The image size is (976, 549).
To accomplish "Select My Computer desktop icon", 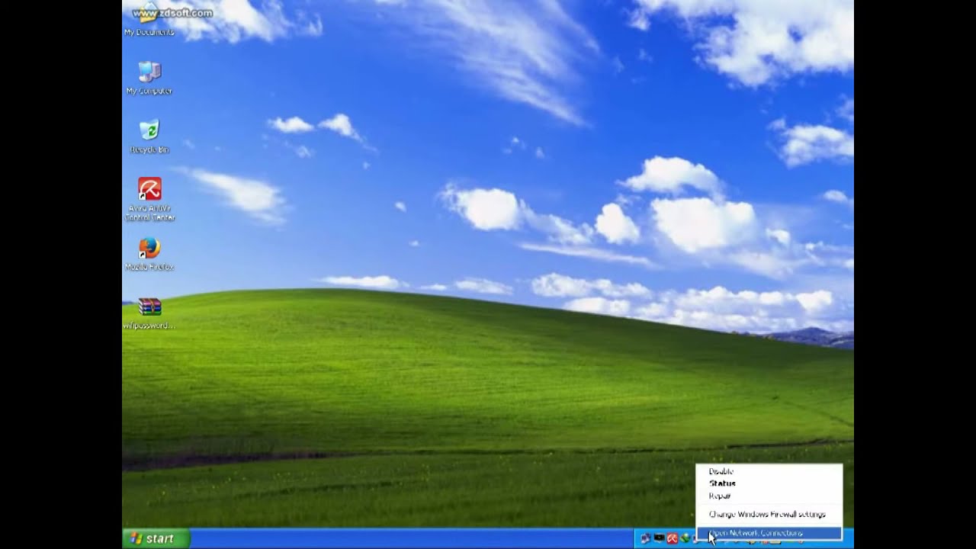I will click(149, 78).
